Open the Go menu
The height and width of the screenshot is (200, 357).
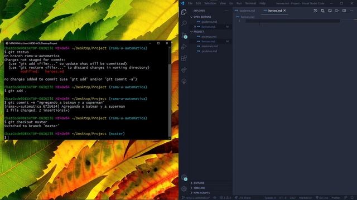(231, 3)
